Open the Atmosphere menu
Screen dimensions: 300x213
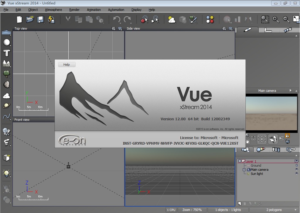53,10
